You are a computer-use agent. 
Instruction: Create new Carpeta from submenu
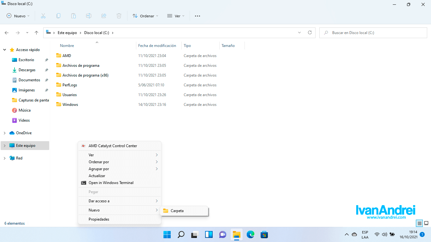(x=184, y=211)
